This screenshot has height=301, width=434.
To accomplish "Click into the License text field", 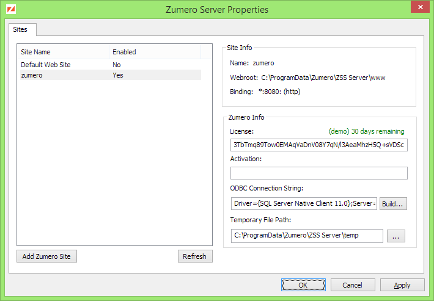I will [318, 145].
